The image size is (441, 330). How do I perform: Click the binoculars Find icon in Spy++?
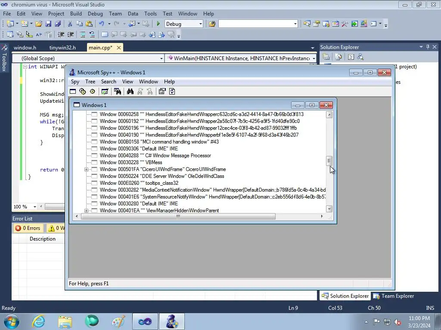(x=130, y=92)
